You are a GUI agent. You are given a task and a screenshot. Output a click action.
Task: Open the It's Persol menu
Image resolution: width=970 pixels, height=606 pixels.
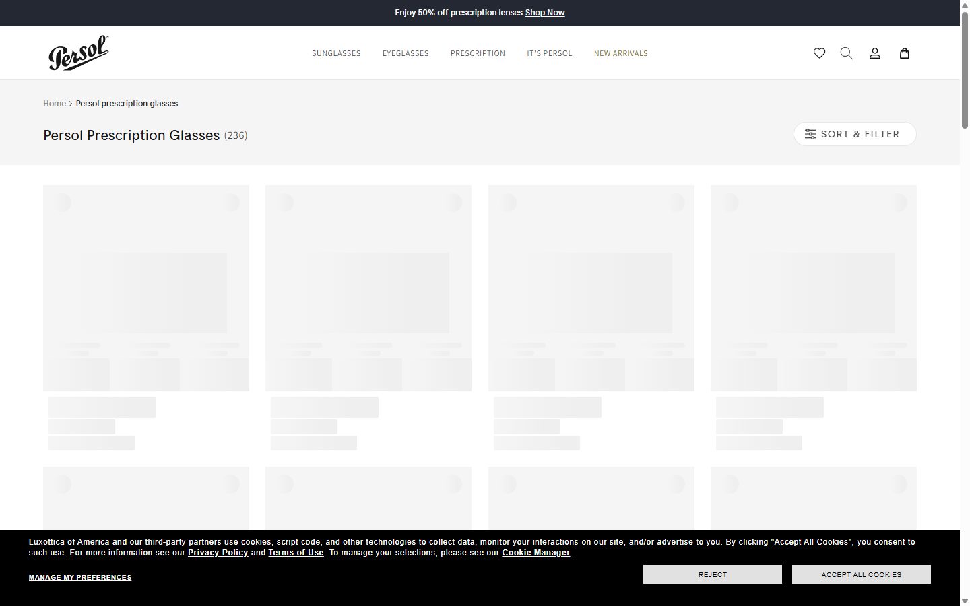[550, 53]
